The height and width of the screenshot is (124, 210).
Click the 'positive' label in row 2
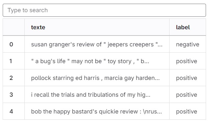(186, 78)
